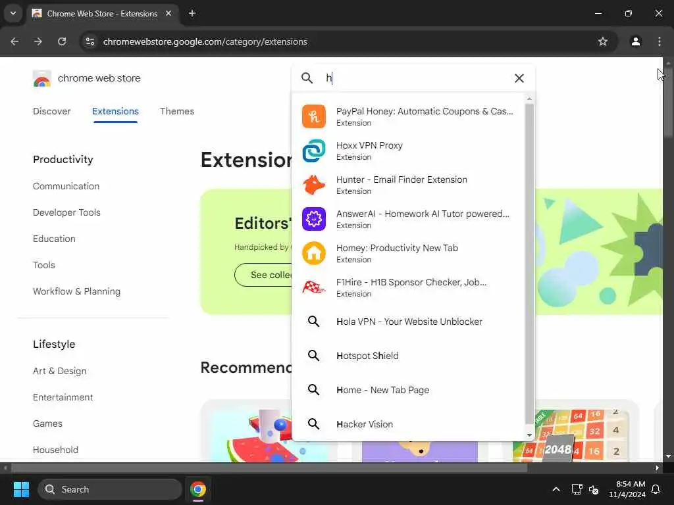674x505 pixels.
Task: Bookmark this page with the star icon
Action: coord(603,41)
